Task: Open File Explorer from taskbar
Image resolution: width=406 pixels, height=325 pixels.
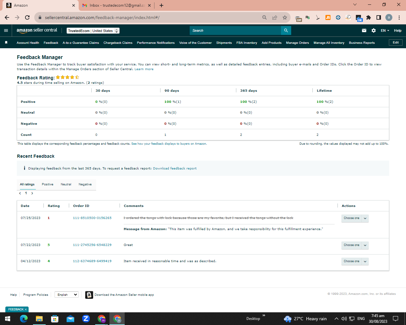Action: [x=39, y=319]
